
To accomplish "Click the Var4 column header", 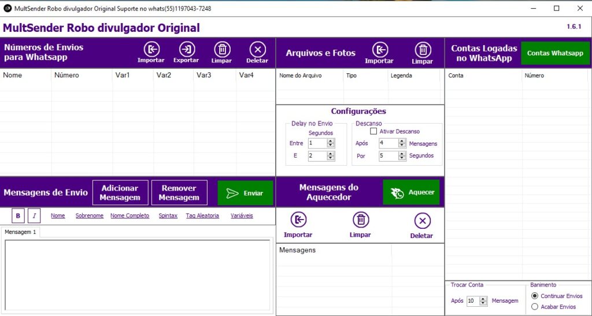I will pyautogui.click(x=256, y=75).
